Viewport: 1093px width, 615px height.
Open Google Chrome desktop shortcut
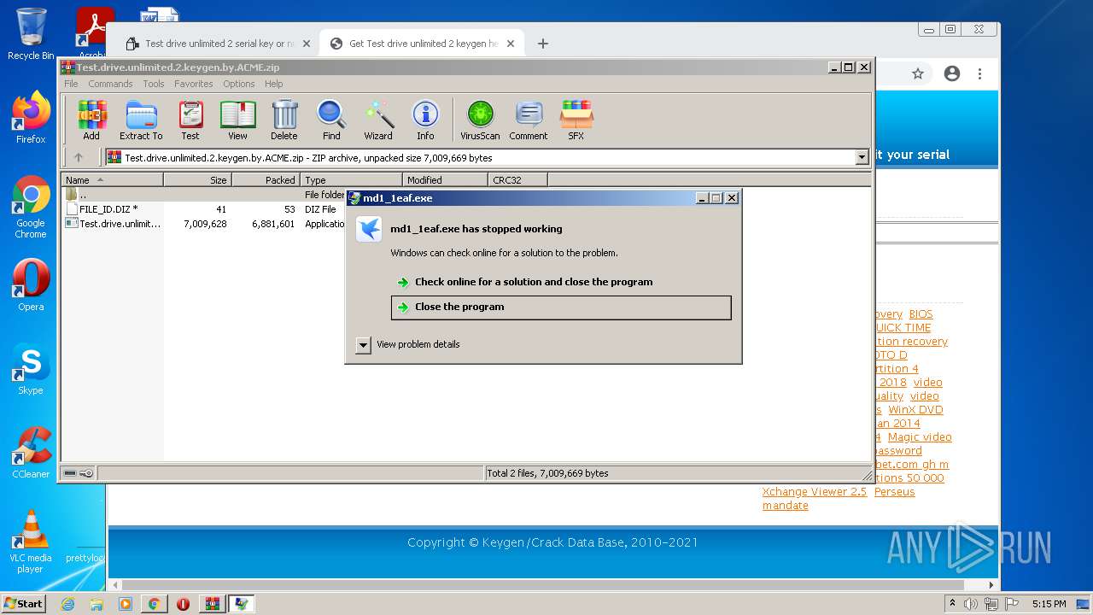(31, 208)
